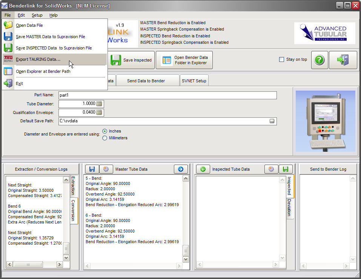Click the Master Tube Data save disk icon

[x=92, y=169]
